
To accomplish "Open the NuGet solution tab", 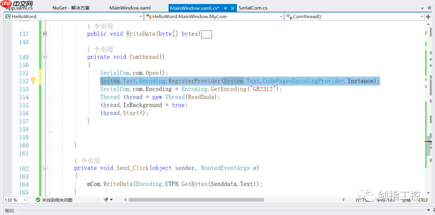I will coord(71,8).
